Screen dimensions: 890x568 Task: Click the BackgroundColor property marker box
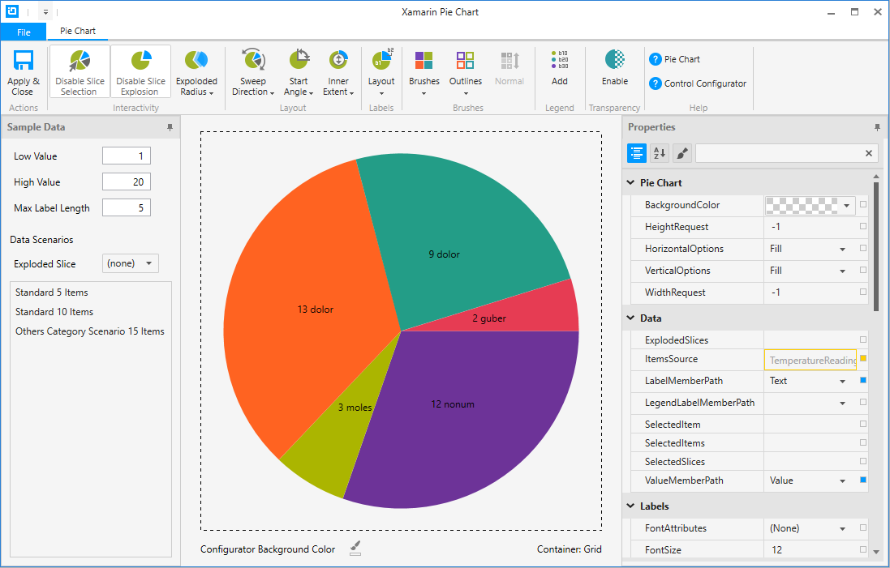click(x=863, y=204)
